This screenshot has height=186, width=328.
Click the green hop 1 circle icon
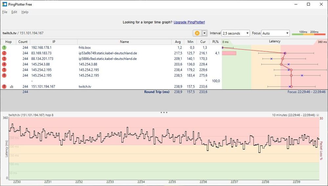point(4,47)
